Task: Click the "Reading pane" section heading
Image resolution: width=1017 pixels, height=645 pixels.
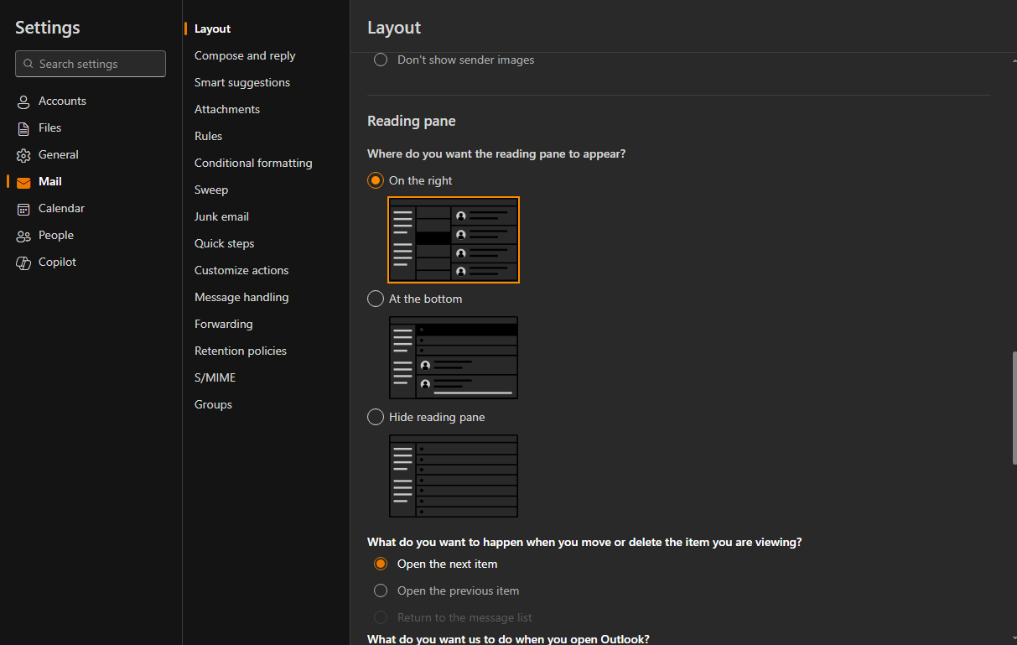Action: click(412, 121)
